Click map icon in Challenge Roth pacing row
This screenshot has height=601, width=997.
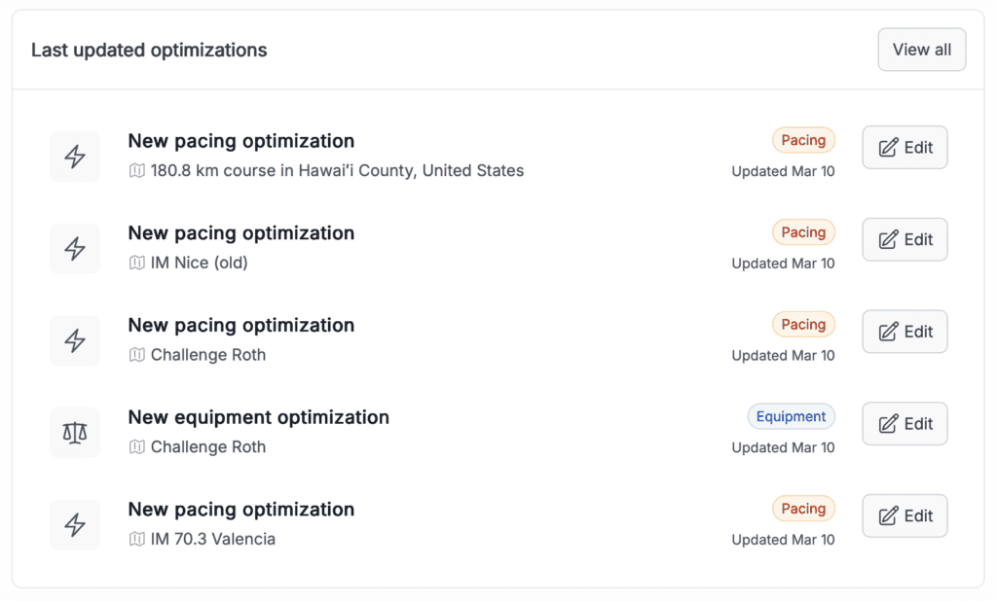tap(136, 355)
